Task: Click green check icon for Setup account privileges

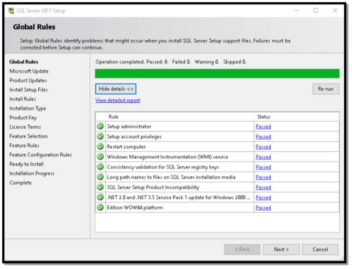Action: click(x=100, y=137)
